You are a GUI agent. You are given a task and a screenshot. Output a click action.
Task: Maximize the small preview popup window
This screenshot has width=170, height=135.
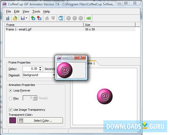71,57
